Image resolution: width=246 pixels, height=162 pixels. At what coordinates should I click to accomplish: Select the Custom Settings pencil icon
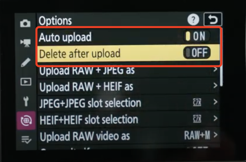pos(25,62)
